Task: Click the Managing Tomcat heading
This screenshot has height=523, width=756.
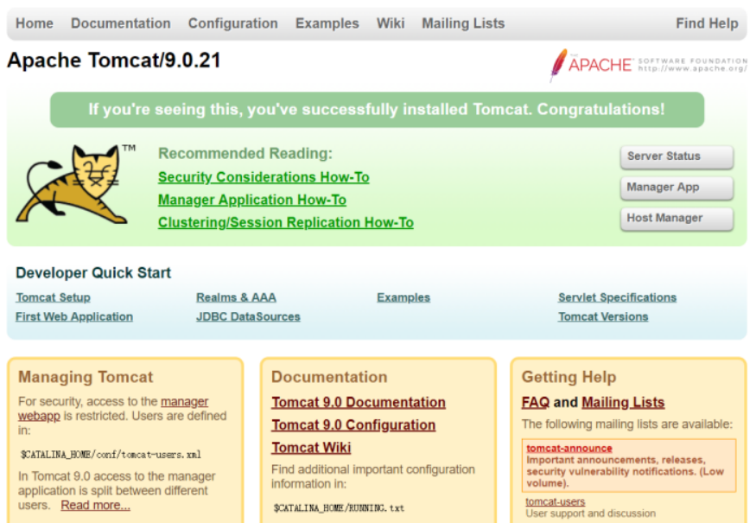Action: 86,377
